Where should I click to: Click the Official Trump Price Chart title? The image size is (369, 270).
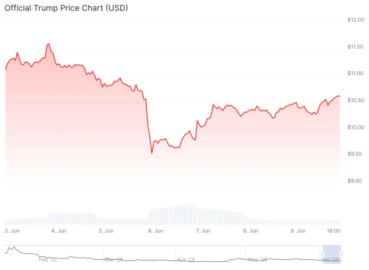(66, 8)
